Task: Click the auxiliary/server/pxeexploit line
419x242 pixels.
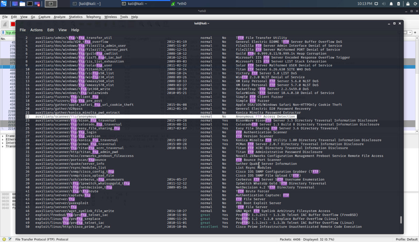Action: point(62,203)
